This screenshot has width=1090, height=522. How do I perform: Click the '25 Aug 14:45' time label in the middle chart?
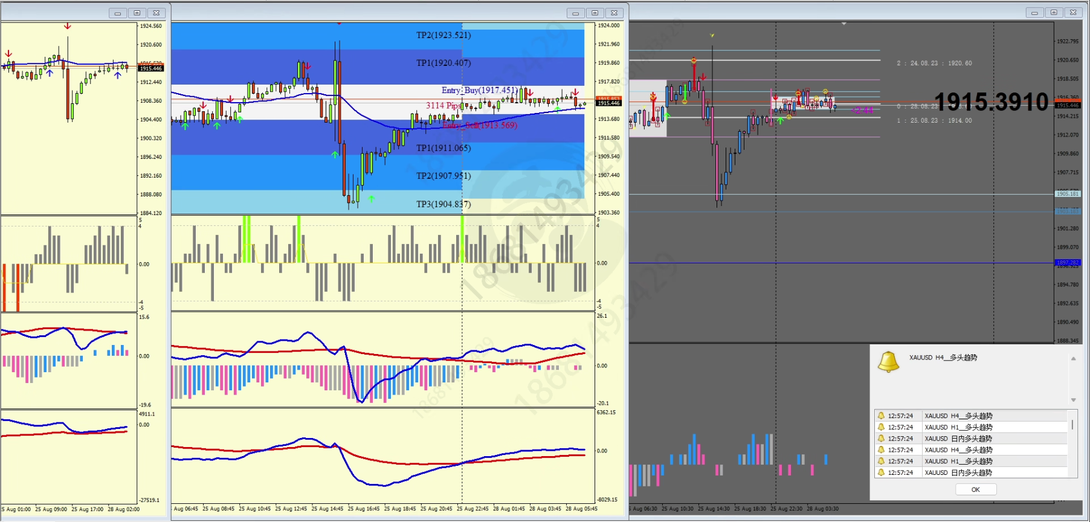click(x=327, y=509)
